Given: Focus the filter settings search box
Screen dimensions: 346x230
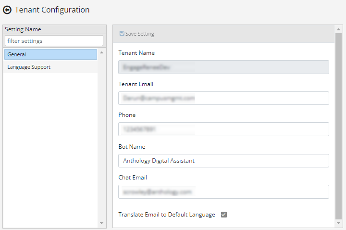Looking at the screenshot, I should pyautogui.click(x=54, y=41).
